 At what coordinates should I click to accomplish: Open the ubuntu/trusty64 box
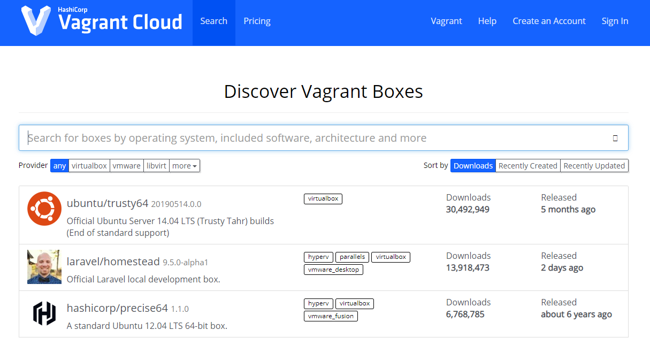click(x=108, y=203)
